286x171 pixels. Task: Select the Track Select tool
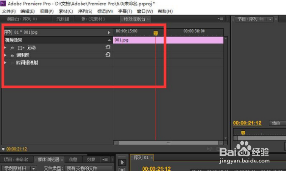click(x=122, y=169)
